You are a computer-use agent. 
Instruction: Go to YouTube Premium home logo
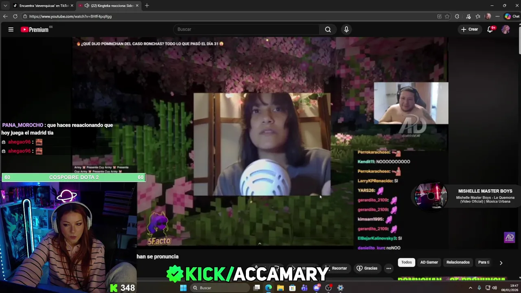click(35, 29)
